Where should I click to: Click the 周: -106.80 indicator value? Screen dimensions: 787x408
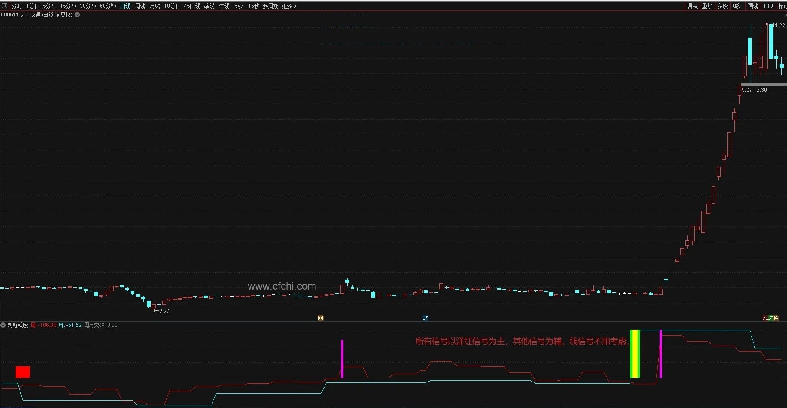tap(43, 325)
